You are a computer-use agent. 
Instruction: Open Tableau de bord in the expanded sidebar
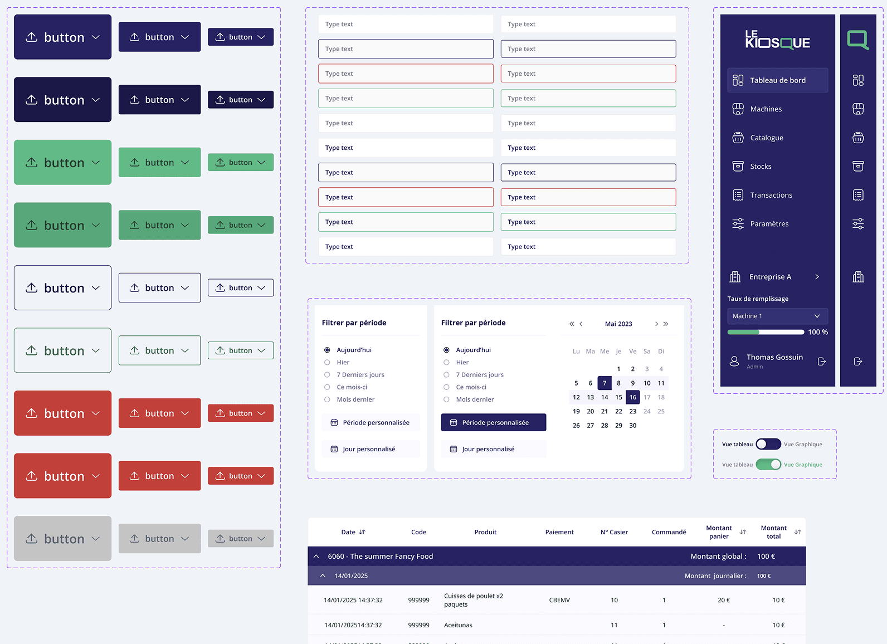(x=777, y=80)
